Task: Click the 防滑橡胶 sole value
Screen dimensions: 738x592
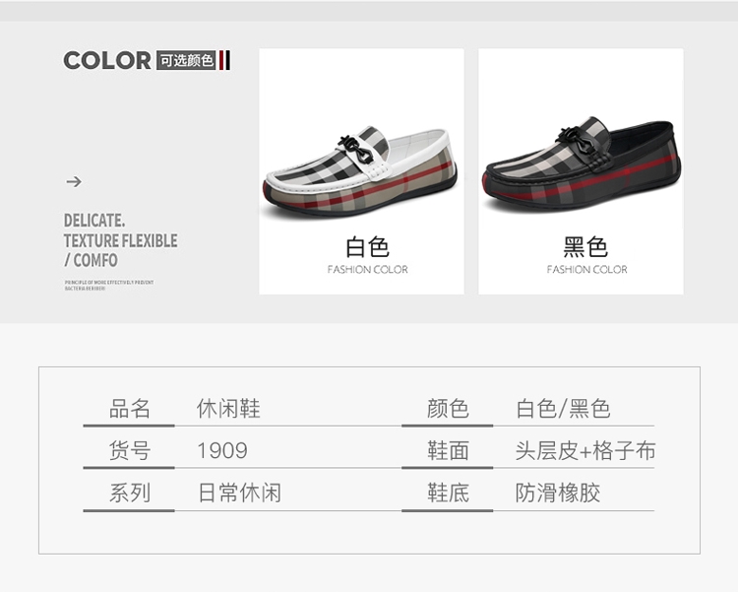Action: coord(558,493)
